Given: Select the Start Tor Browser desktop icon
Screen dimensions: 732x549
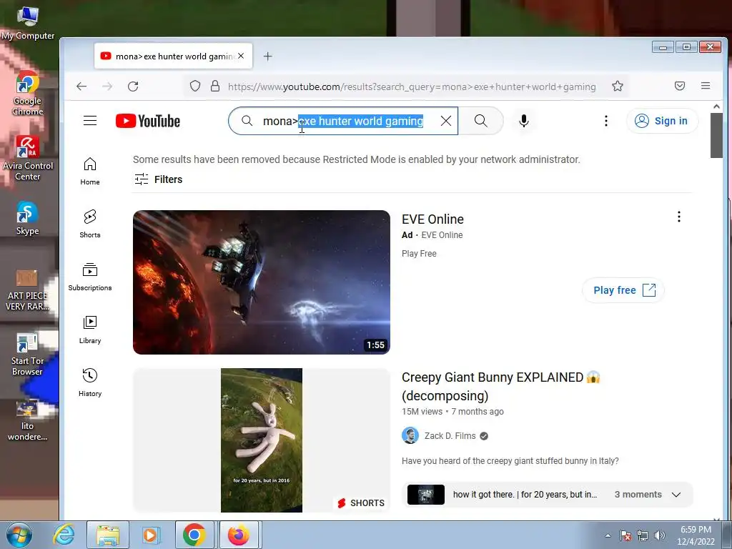Looking at the screenshot, I should [x=28, y=354].
